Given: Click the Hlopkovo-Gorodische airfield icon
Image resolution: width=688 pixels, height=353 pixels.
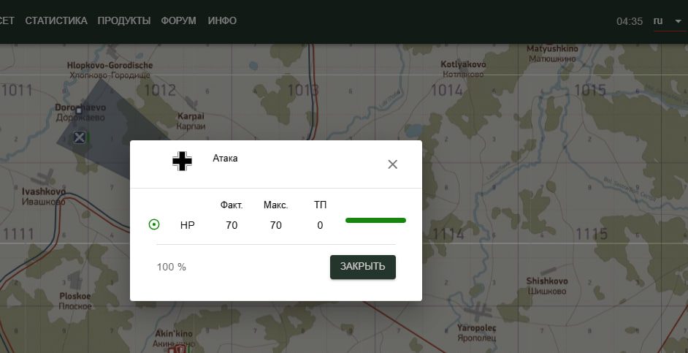Looking at the screenshot, I should pyautogui.click(x=110, y=53).
